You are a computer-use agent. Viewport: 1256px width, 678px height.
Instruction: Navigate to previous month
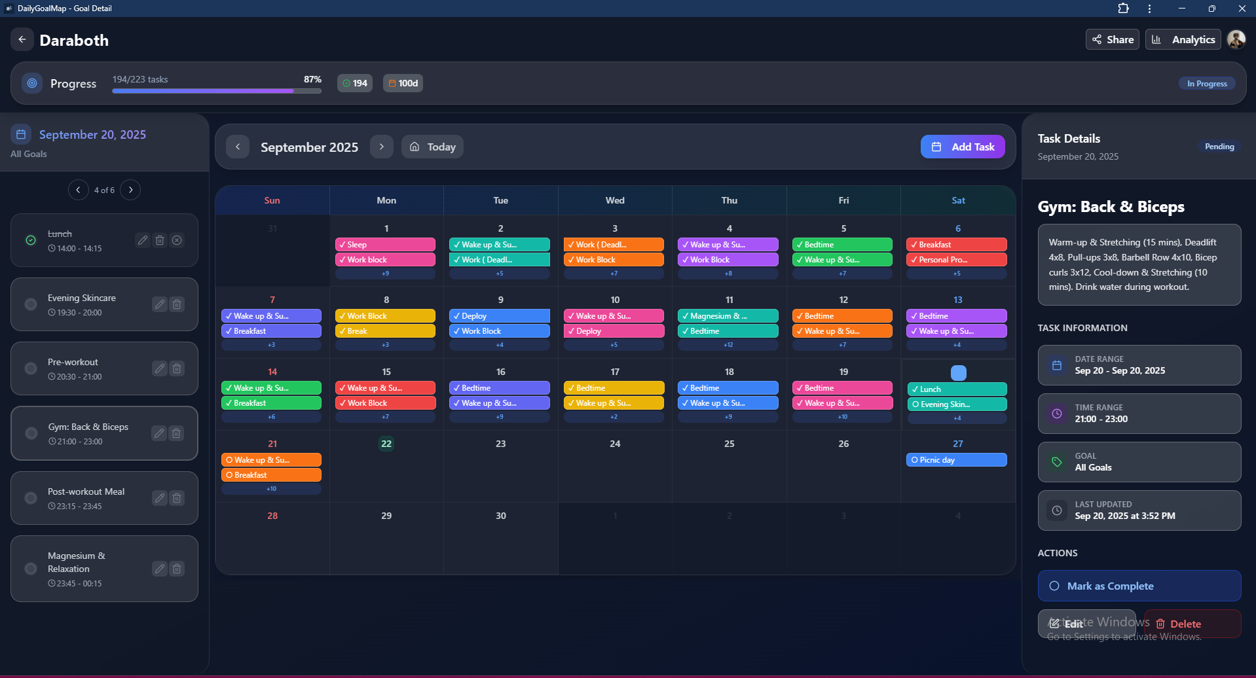pyautogui.click(x=238, y=147)
